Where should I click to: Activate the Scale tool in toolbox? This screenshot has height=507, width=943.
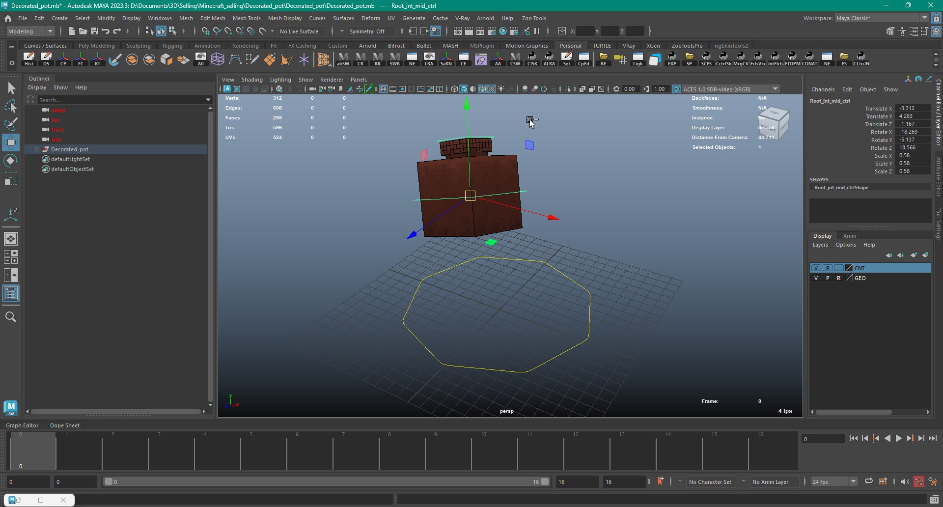point(11,179)
